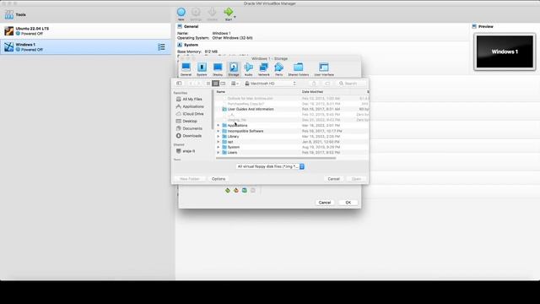Image resolution: width=540 pixels, height=304 pixels.
Task: Click Cancel in the file chooser dialog
Action: click(x=334, y=179)
